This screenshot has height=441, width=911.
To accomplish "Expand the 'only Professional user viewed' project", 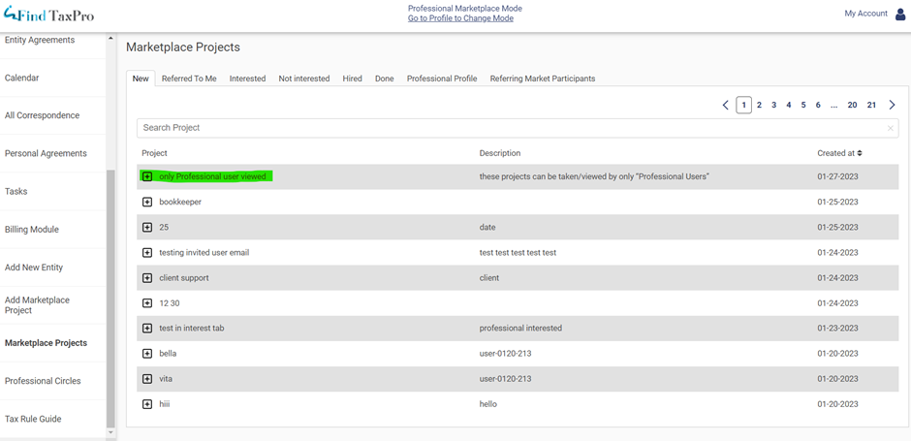I will pos(147,176).
